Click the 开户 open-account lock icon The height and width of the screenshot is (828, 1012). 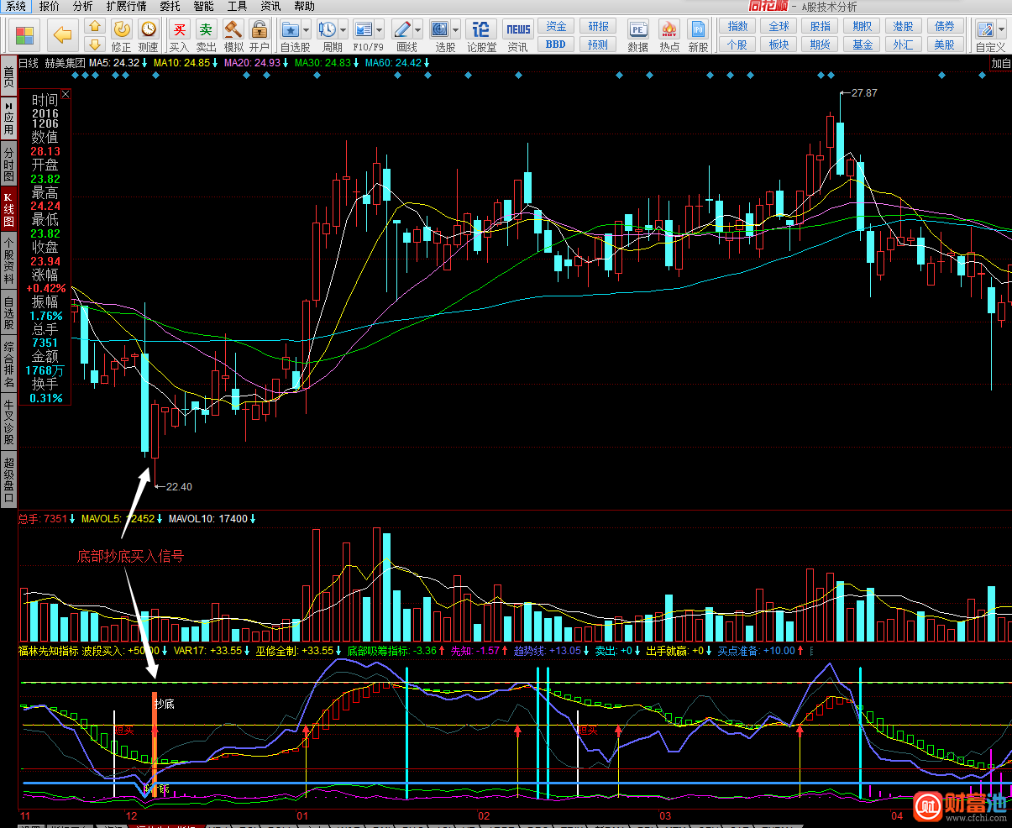click(259, 35)
